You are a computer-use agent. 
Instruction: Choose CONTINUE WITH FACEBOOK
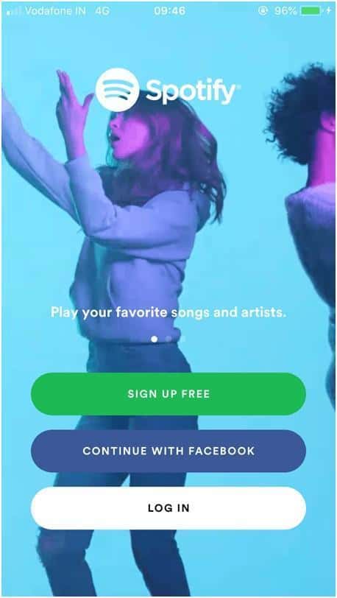tap(168, 451)
